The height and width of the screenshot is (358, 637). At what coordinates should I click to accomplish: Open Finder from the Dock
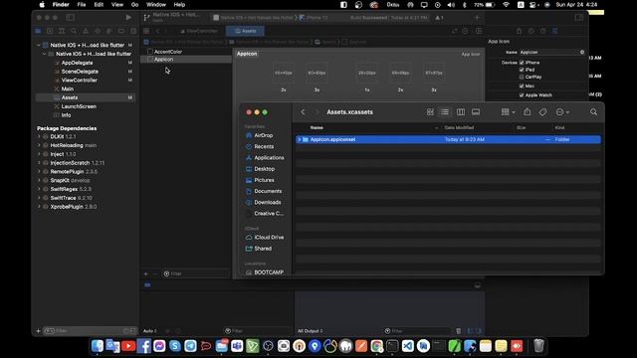[x=98, y=346]
